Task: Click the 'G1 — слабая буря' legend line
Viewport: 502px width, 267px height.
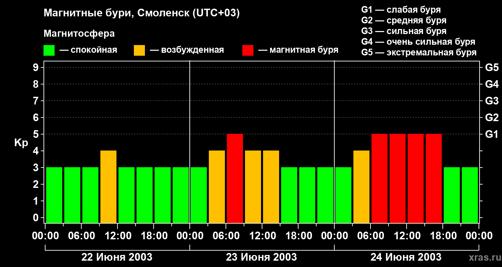Action: click(401, 10)
